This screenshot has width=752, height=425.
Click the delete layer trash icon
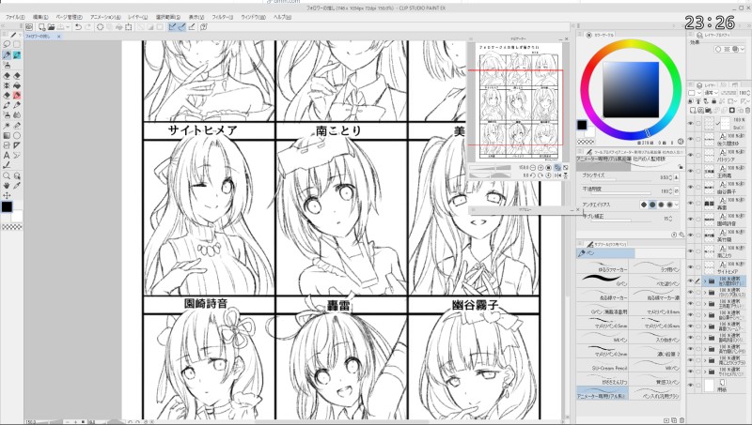[x=747, y=110]
